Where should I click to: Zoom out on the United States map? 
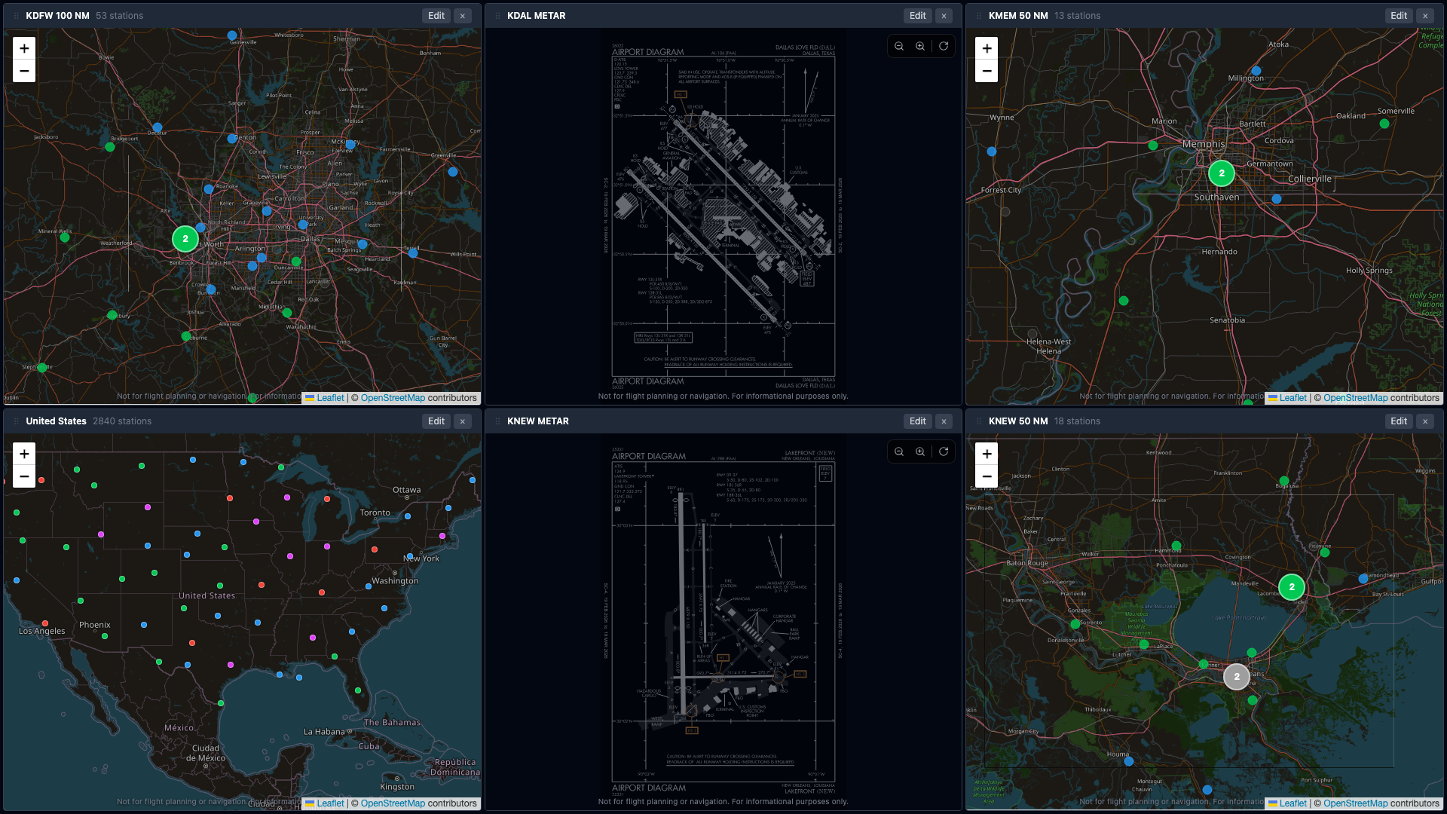[x=24, y=476]
